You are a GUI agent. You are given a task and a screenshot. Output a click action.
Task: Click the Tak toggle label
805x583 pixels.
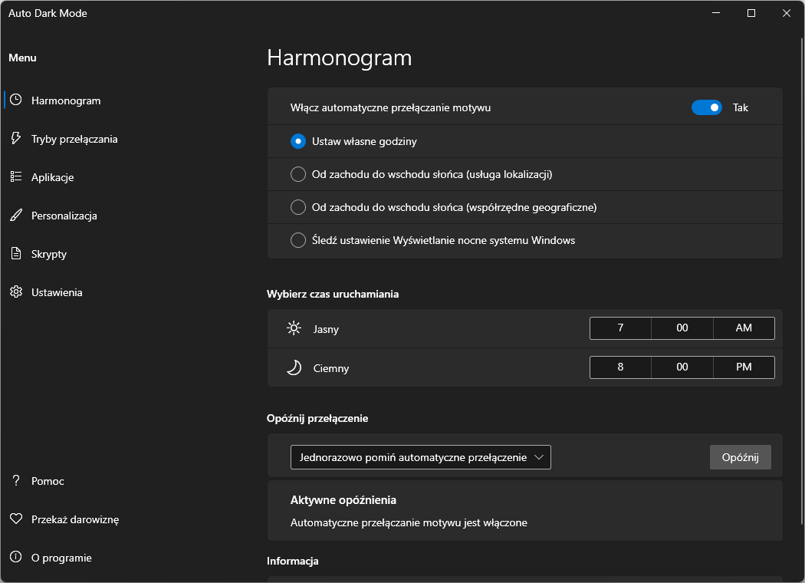[x=741, y=107]
